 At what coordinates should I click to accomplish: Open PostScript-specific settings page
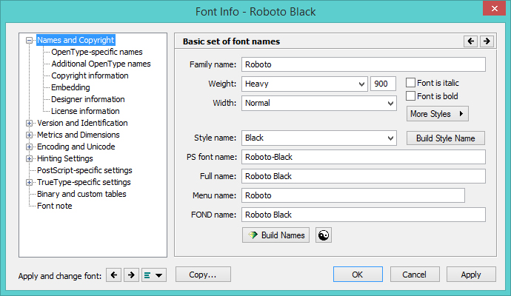pyautogui.click(x=84, y=170)
